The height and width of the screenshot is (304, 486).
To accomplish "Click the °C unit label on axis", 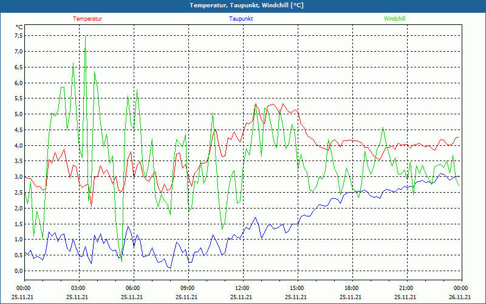I will click(x=19, y=27).
